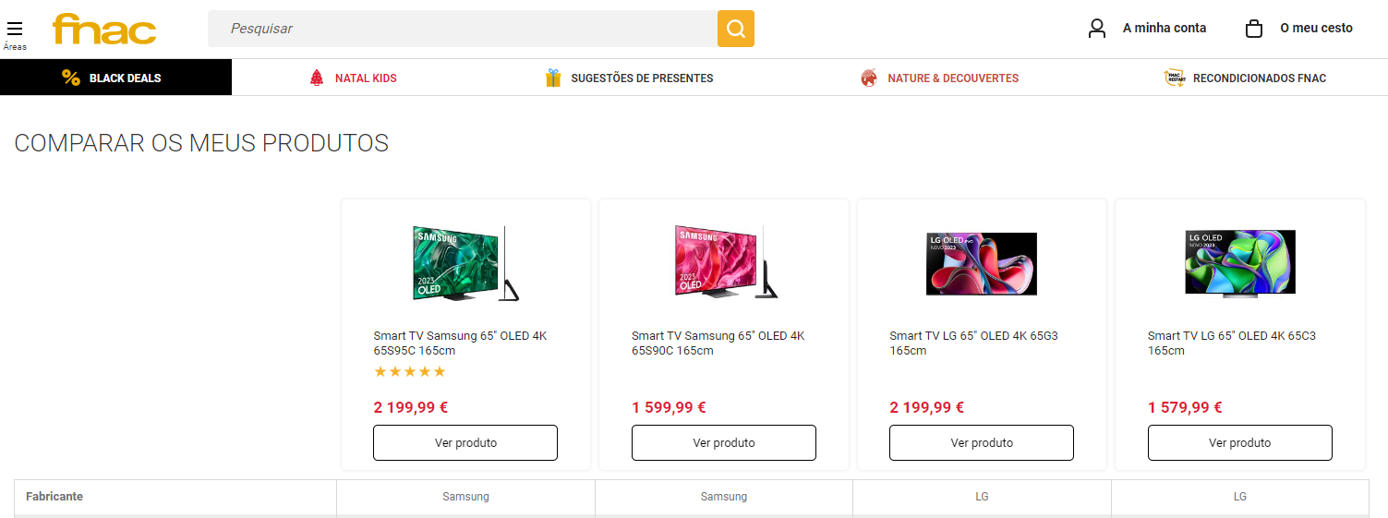Click the user account profile icon
This screenshot has width=1388, height=518.
1097,29
